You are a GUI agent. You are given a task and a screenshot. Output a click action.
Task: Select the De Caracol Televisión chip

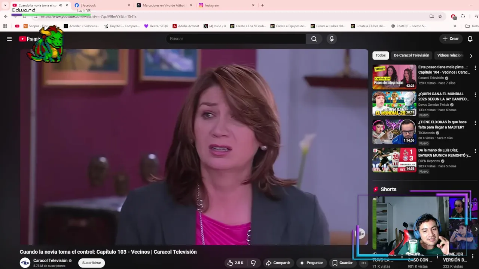point(411,55)
